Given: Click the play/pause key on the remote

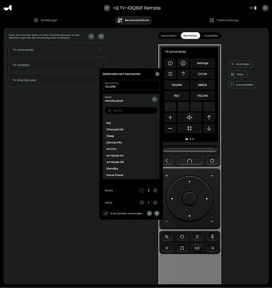Looking at the screenshot, I should coord(197,248).
